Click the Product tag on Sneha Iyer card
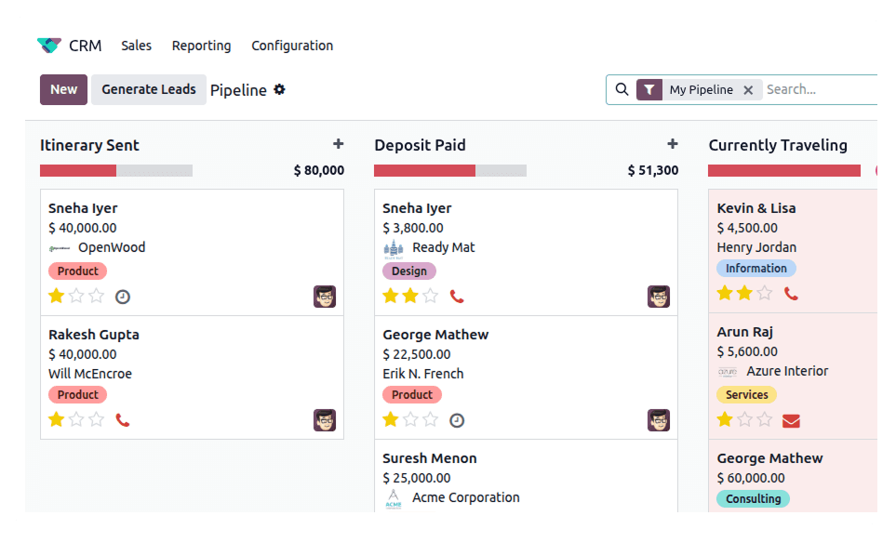The height and width of the screenshot is (542, 896). point(78,271)
